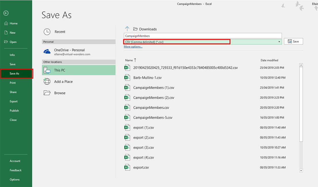The height and width of the screenshot is (187, 318).
Task: Open the Share page
Action: click(13, 92)
